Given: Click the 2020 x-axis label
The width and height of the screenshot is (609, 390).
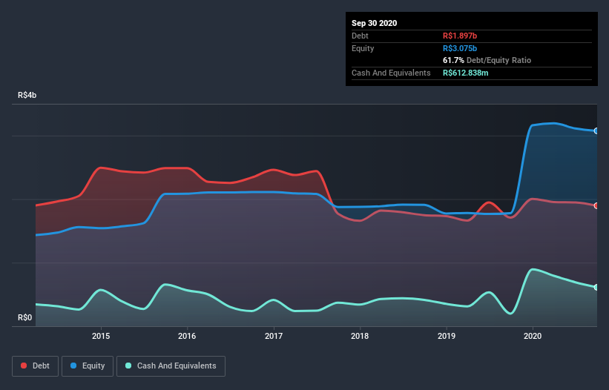Looking at the screenshot, I should [533, 336].
